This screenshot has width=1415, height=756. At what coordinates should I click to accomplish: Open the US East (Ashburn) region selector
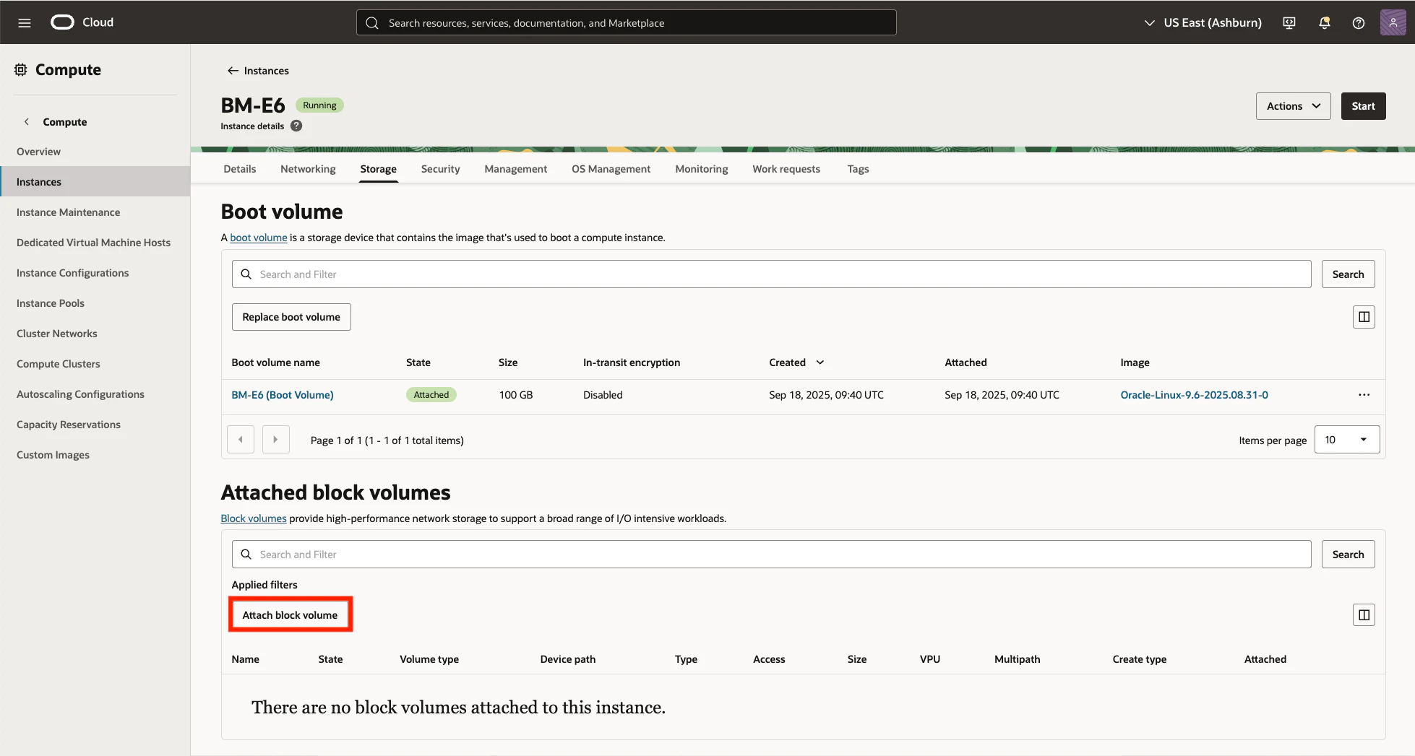pos(1203,22)
